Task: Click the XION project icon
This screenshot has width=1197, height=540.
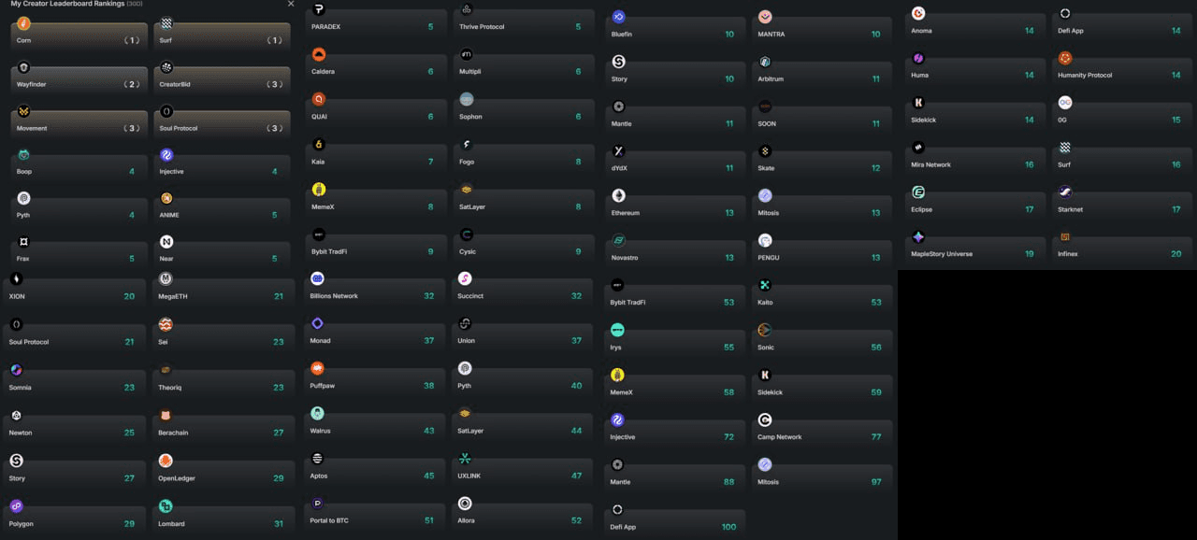Action: tap(16, 278)
